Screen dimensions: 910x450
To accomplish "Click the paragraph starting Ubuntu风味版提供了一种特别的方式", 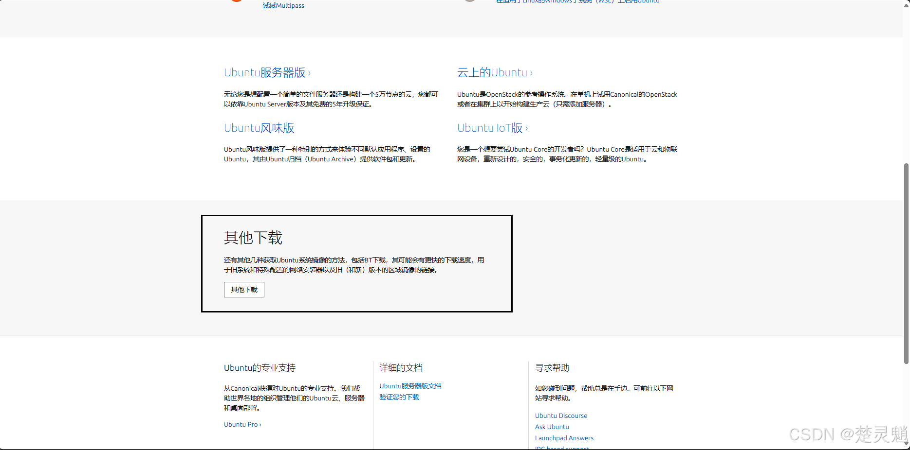I will [x=327, y=154].
